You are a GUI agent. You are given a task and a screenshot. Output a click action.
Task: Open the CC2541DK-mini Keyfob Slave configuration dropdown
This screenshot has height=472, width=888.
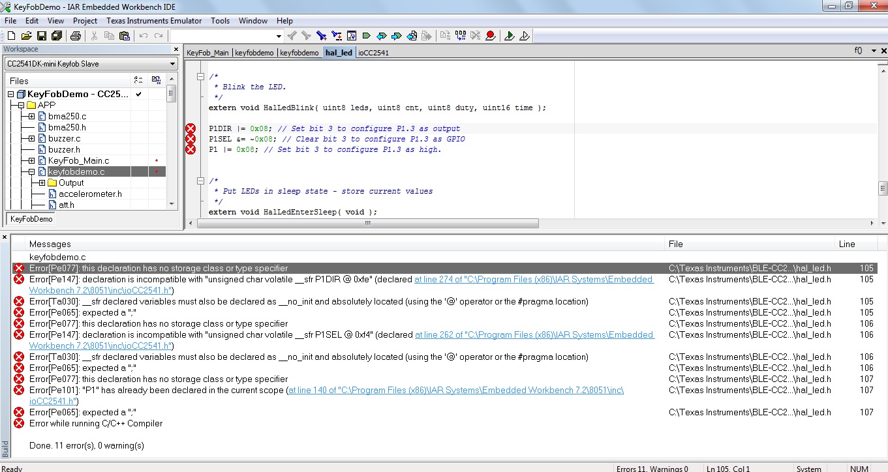click(173, 64)
